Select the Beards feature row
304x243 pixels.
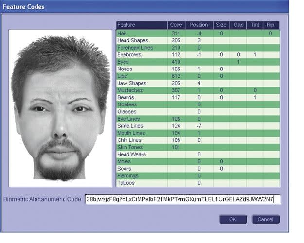pyautogui.click(x=141, y=98)
